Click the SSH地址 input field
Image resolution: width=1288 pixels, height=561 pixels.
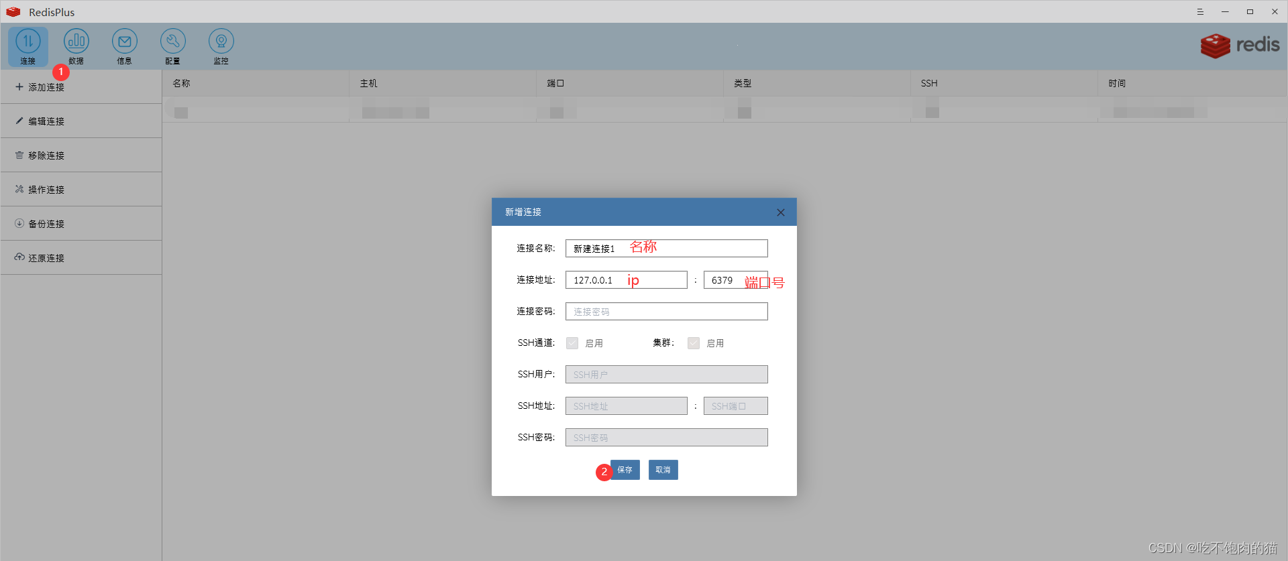click(x=627, y=406)
